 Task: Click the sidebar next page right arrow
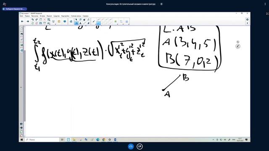21,128
